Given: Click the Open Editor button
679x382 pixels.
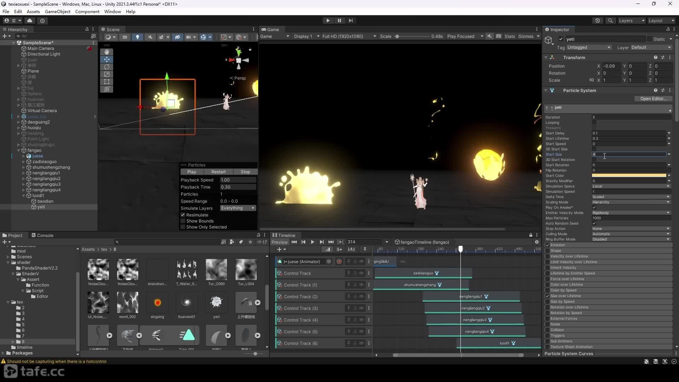Looking at the screenshot, I should (x=653, y=99).
